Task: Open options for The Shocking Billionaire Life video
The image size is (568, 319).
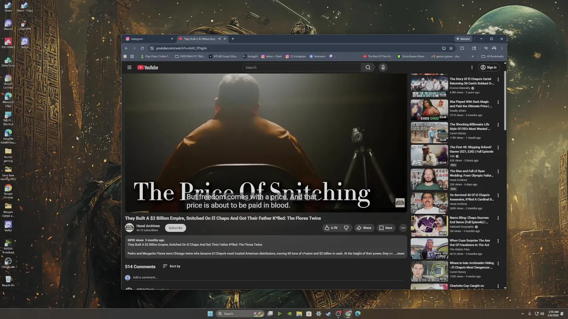Action: click(498, 125)
